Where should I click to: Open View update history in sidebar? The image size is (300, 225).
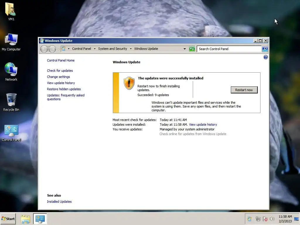click(61, 83)
